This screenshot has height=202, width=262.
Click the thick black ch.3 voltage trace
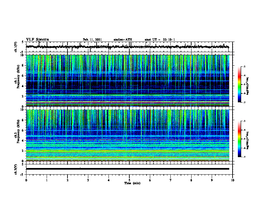(x=128, y=169)
